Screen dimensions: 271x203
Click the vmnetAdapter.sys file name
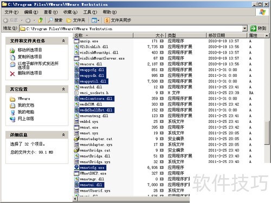(x=96, y=145)
